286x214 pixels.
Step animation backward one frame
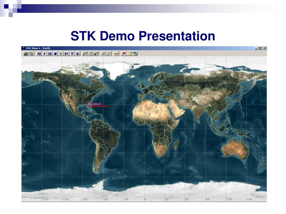click(x=39, y=54)
